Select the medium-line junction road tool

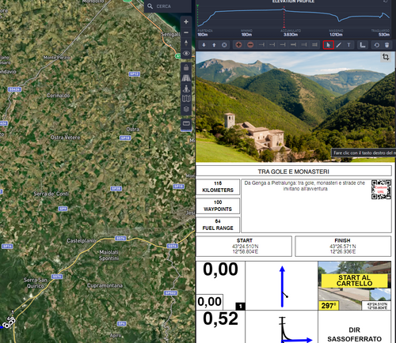tap(283, 45)
